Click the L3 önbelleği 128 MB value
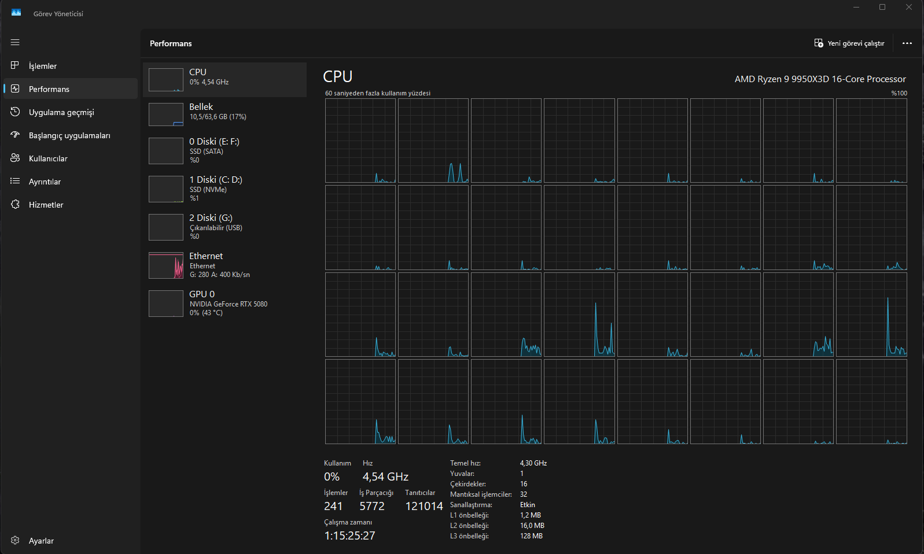Screen dimensions: 924x554 (x=531, y=536)
